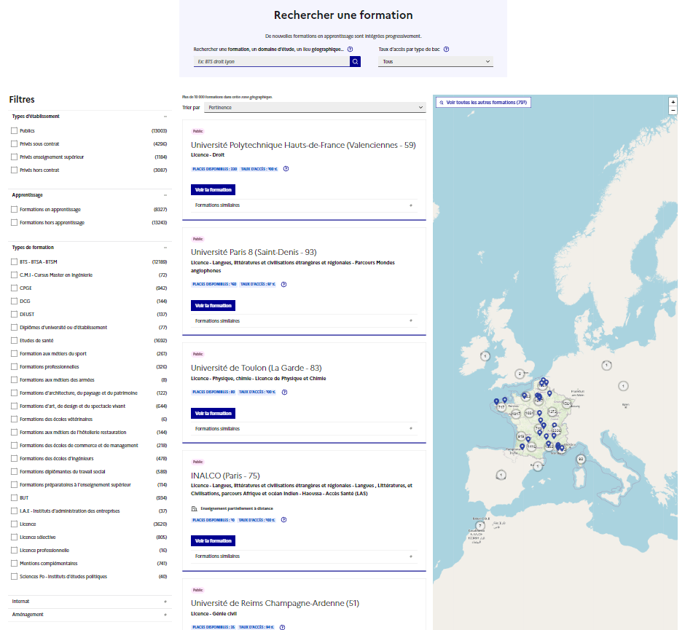Check the Publics establishment filter
Viewport: 693px width, 630px height.
click(14, 131)
